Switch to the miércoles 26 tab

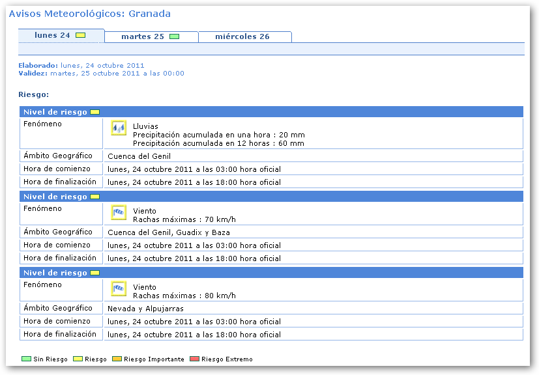click(243, 36)
